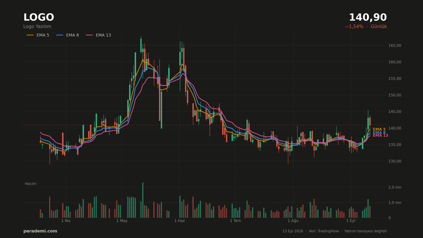Click the 150,00 price axis label
The height and width of the screenshot is (238, 423).
coord(395,95)
